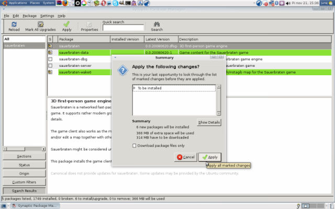Image resolution: width=335 pixels, height=209 pixels.
Task: Select the Search Results view
Action: (x=24, y=191)
